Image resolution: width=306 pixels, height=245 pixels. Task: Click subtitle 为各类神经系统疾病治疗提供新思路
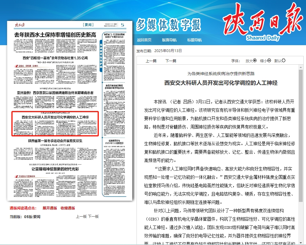(221, 74)
